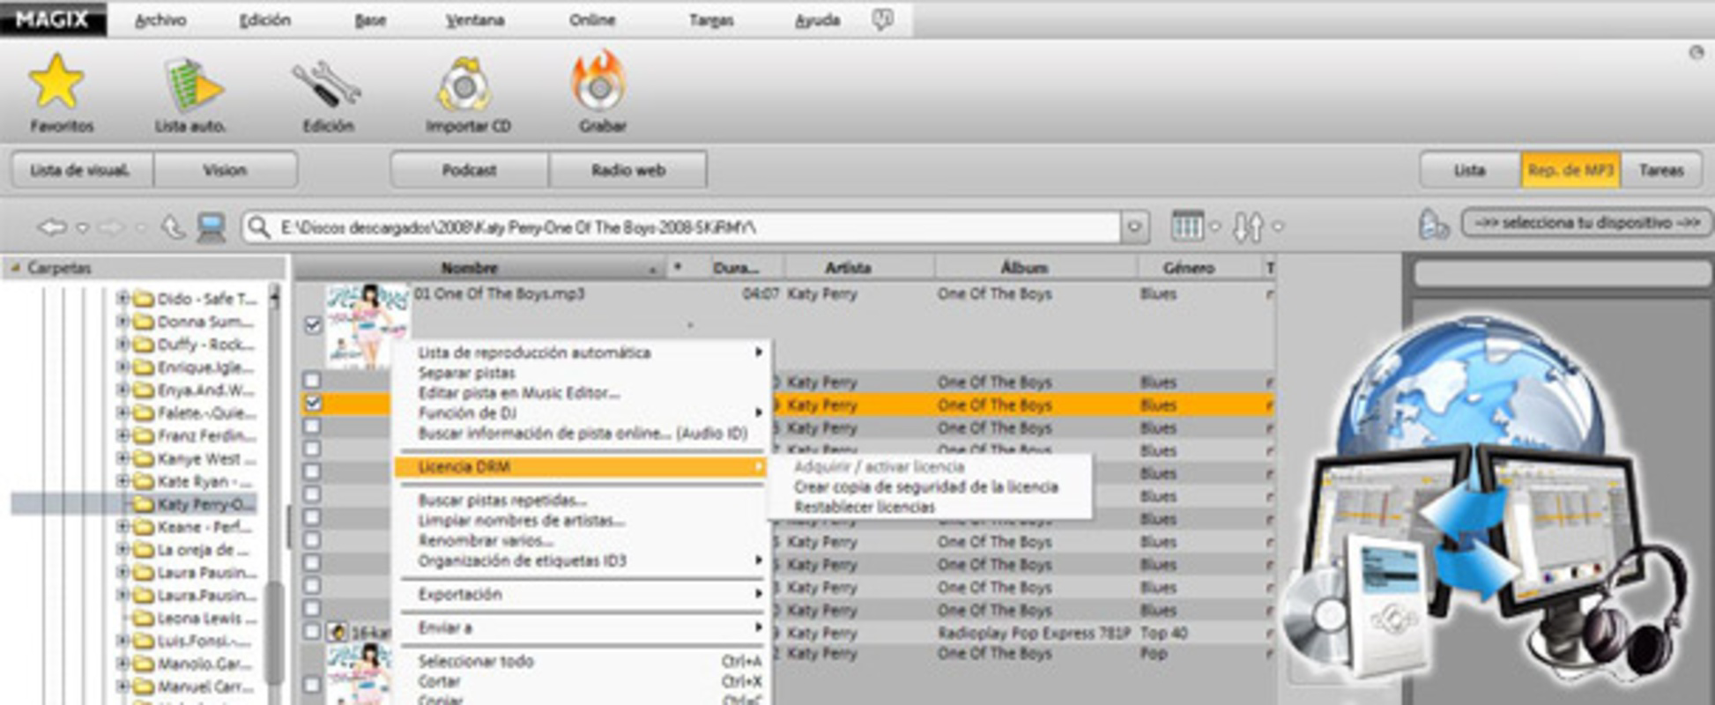Open the Ayuda menu

(817, 19)
